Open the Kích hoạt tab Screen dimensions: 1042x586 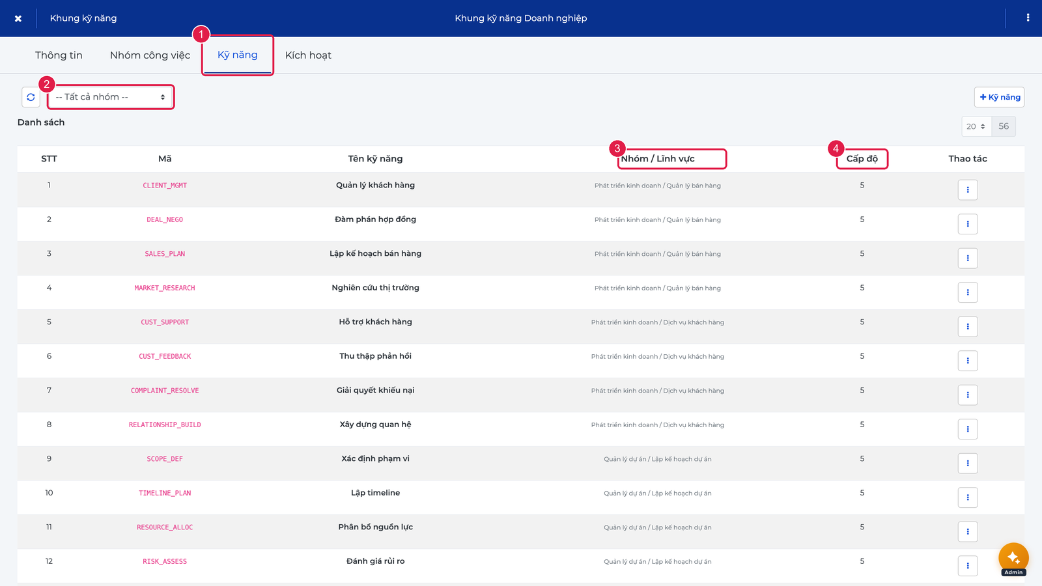tap(308, 55)
